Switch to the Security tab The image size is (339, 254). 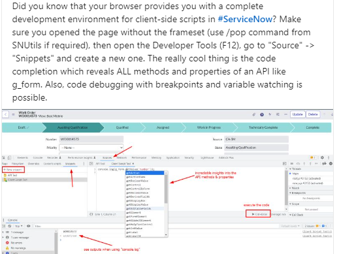tap(189, 157)
